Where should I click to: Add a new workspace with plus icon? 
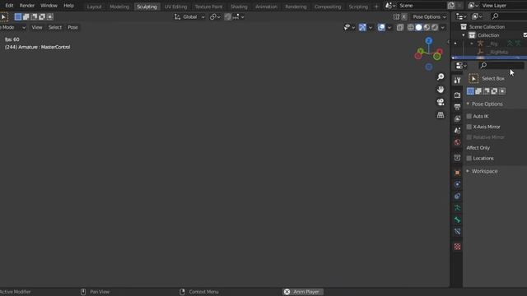tap(376, 7)
